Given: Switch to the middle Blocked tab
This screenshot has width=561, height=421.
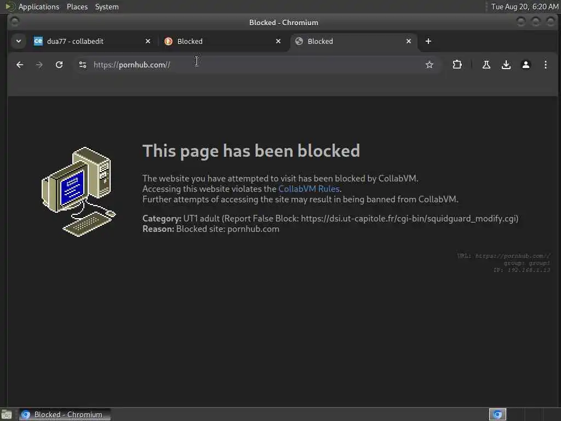Looking at the screenshot, I should pos(222,41).
